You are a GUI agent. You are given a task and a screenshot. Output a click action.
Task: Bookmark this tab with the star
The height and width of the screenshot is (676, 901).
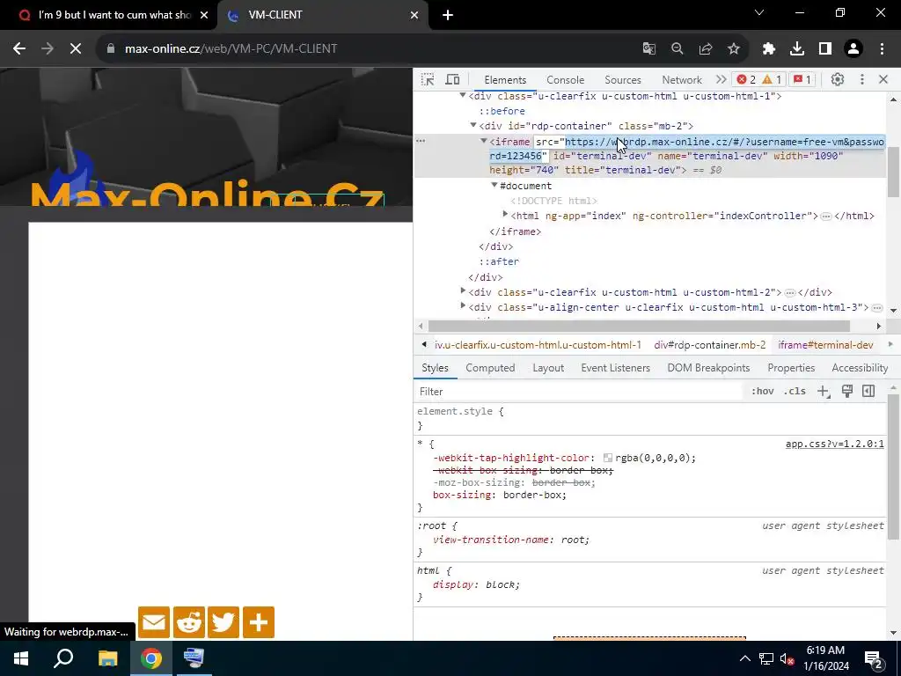pyautogui.click(x=734, y=49)
